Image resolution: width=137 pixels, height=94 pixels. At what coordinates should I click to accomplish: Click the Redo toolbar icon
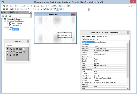pyautogui.click(x=31, y=9)
